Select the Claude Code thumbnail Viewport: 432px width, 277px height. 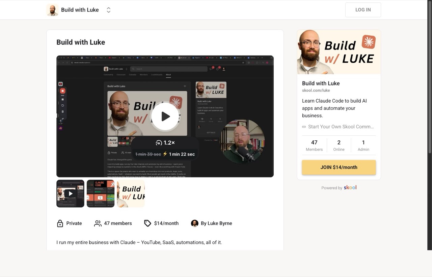pos(101,194)
